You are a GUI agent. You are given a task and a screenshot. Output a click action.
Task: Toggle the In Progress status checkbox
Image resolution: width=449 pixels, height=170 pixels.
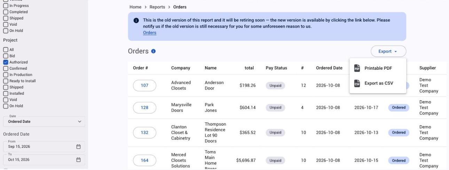click(x=6, y=6)
